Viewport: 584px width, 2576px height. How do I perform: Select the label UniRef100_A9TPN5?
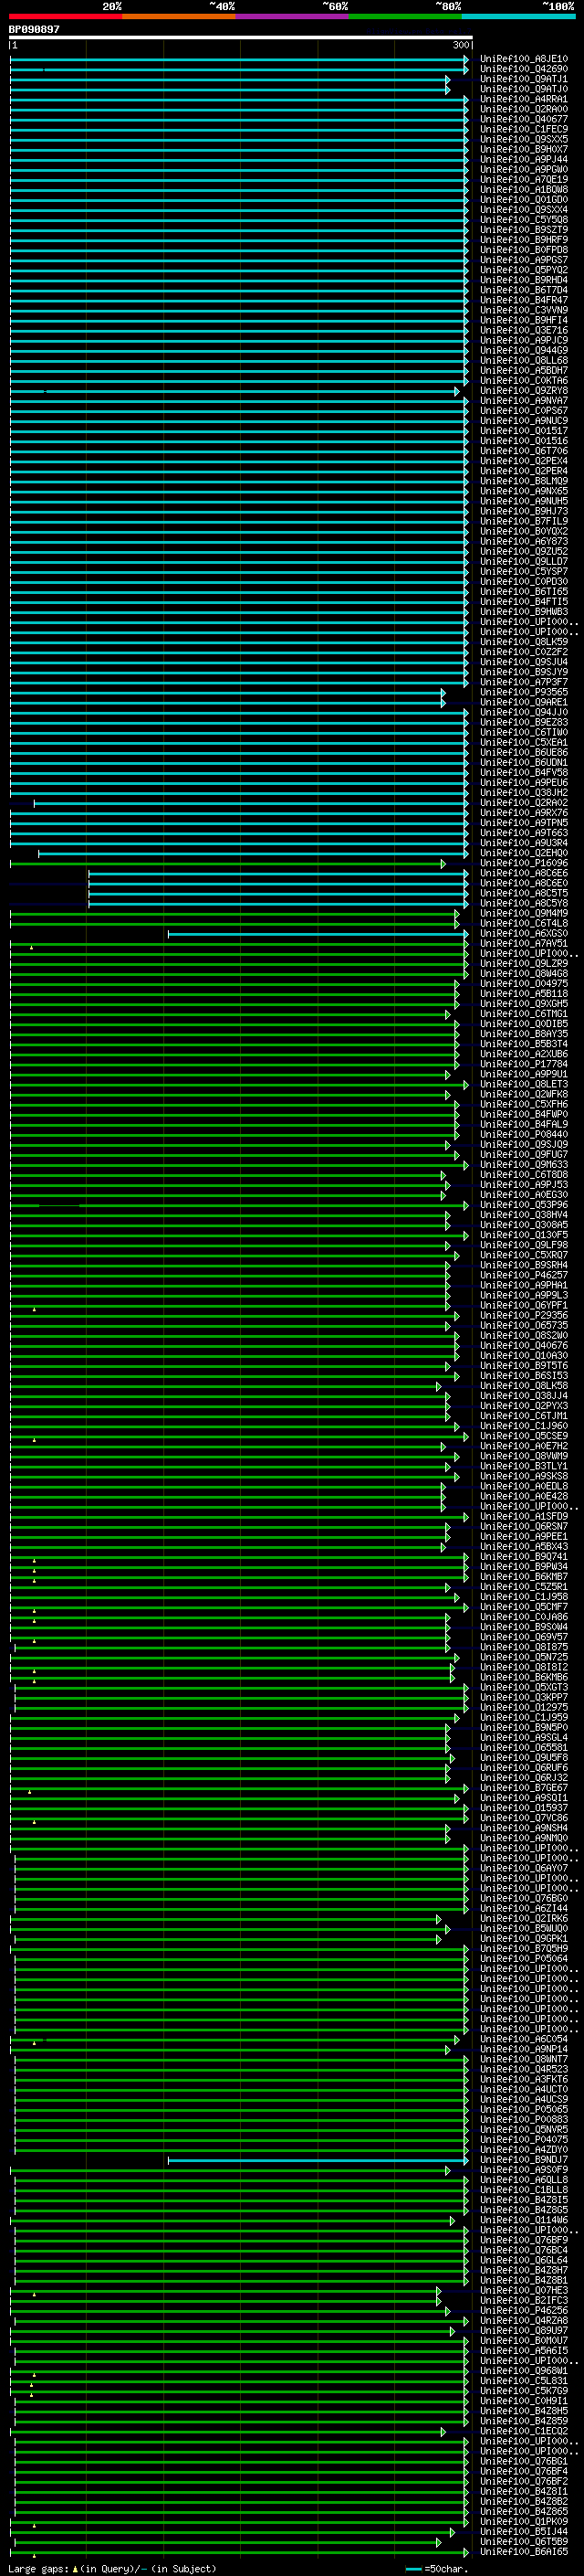524,823
